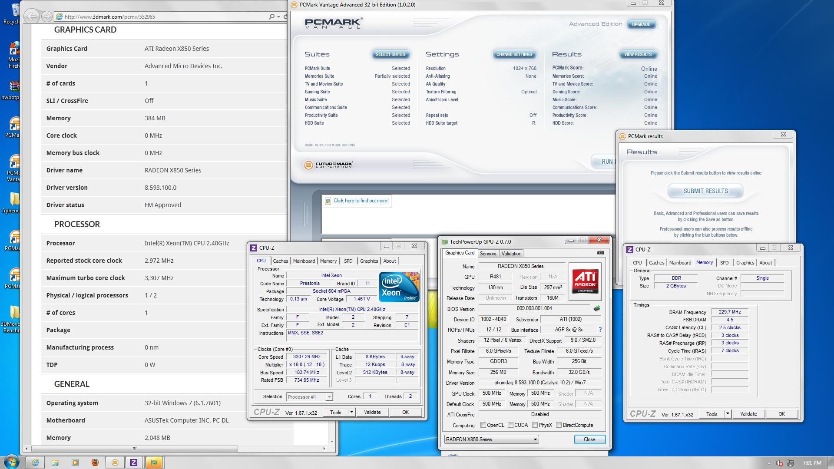834x469 pixels.
Task: Click the 'FM Approved' driver status value
Action: (x=163, y=205)
